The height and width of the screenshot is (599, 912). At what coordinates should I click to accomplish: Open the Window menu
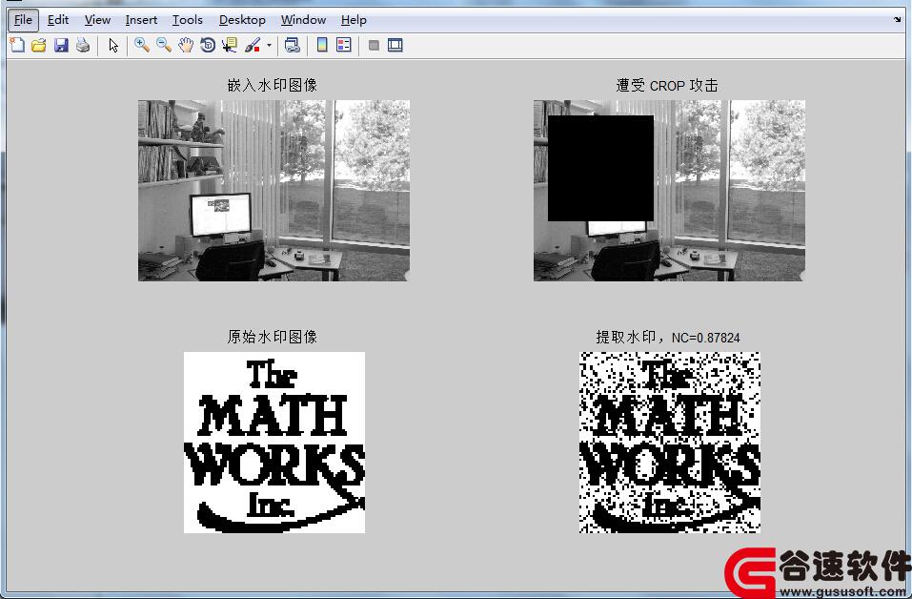[x=303, y=20]
